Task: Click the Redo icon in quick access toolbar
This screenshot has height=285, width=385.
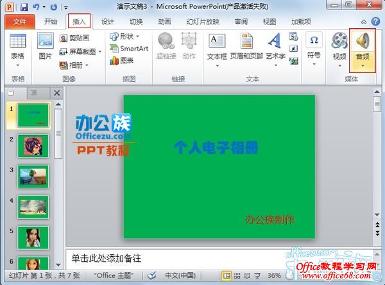Action: (x=53, y=7)
